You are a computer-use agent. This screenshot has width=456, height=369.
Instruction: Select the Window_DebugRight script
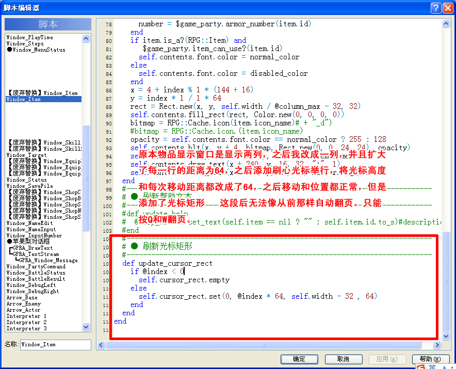tap(32, 291)
